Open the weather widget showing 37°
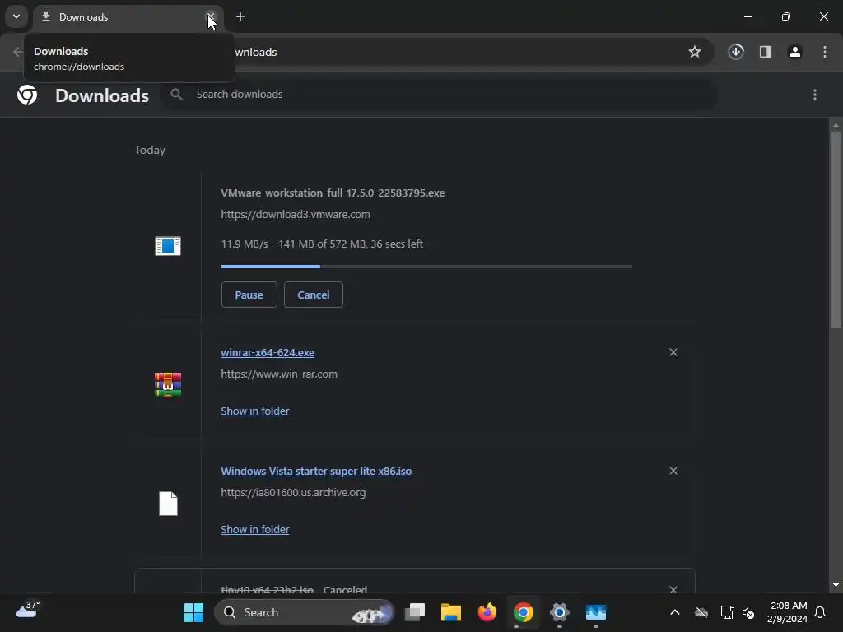This screenshot has height=632, width=843. [x=28, y=611]
